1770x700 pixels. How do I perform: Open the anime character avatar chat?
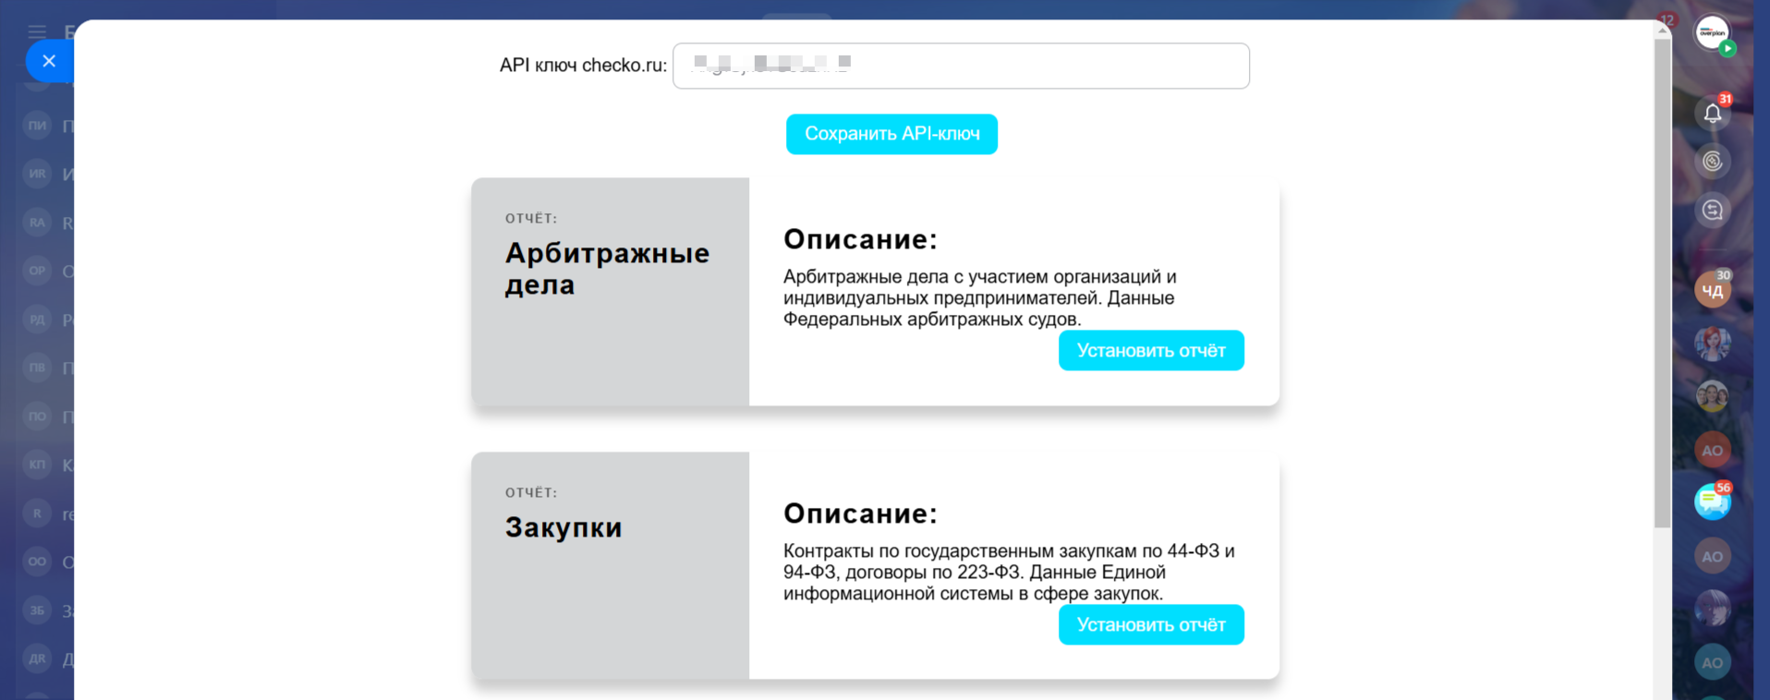(1712, 609)
